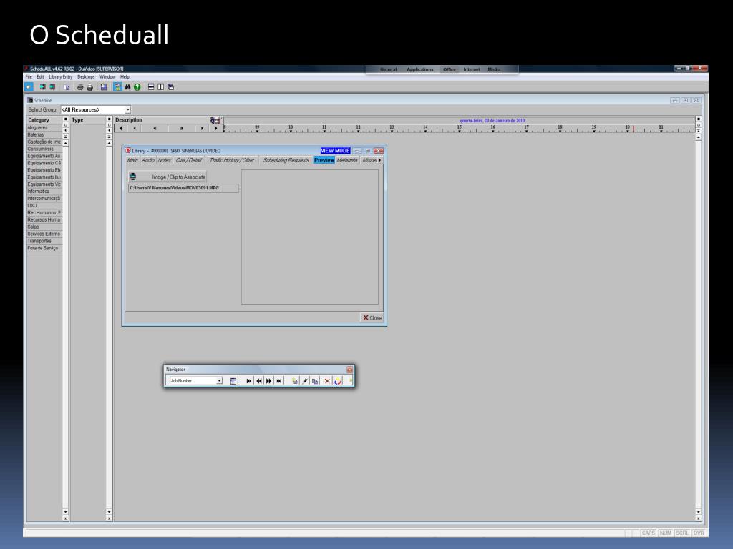Open the Window menu
This screenshot has width=733, height=549.
point(107,77)
